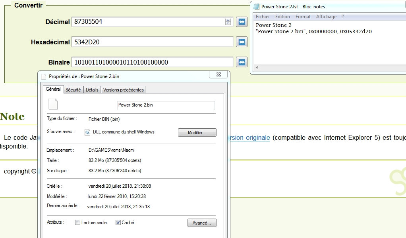Image resolution: width=406 pixels, height=238 pixels.
Task: Click the convert button beside Binaire field
Action: tap(242, 62)
